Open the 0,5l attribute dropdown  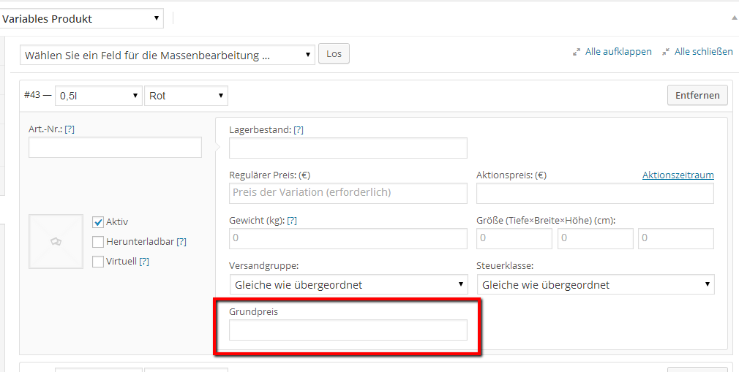[x=99, y=96]
